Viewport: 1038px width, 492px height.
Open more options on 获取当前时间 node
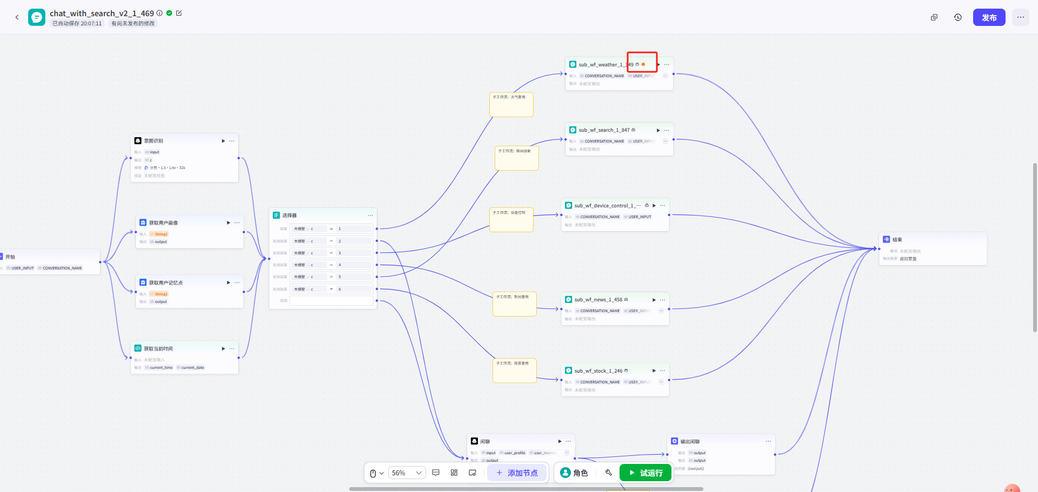[x=232, y=349]
